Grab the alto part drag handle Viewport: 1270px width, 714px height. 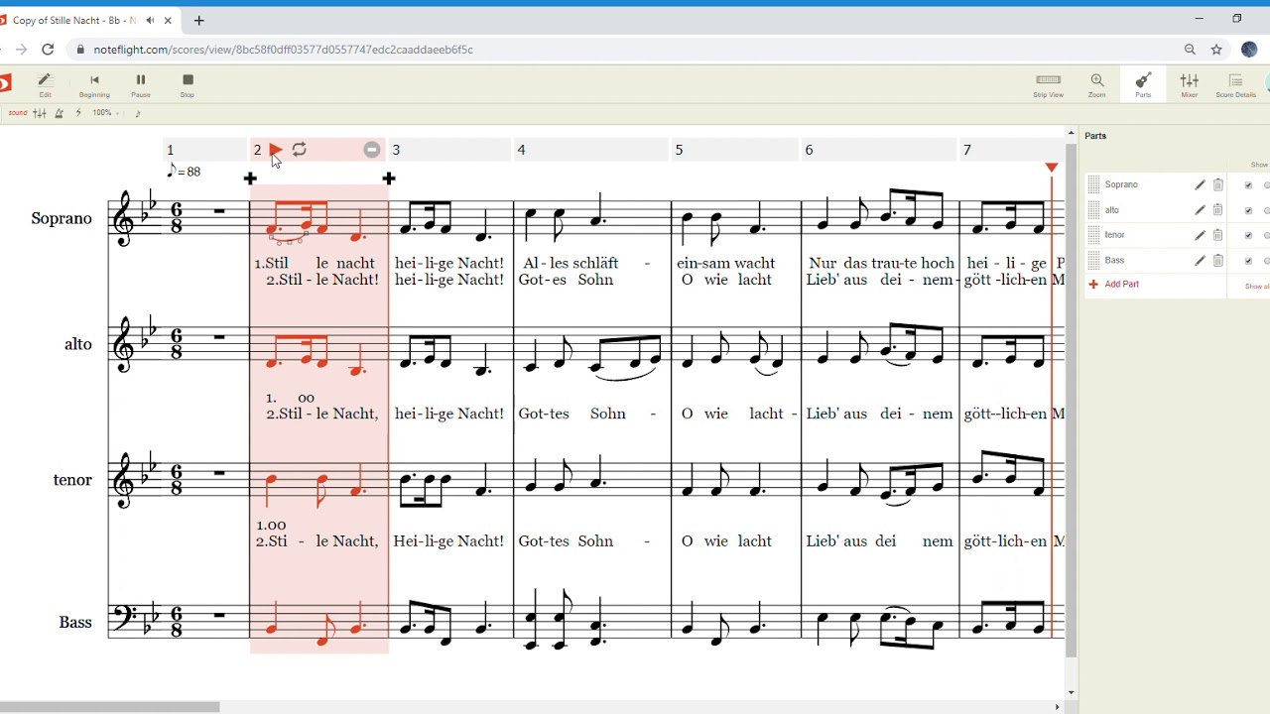tap(1094, 210)
